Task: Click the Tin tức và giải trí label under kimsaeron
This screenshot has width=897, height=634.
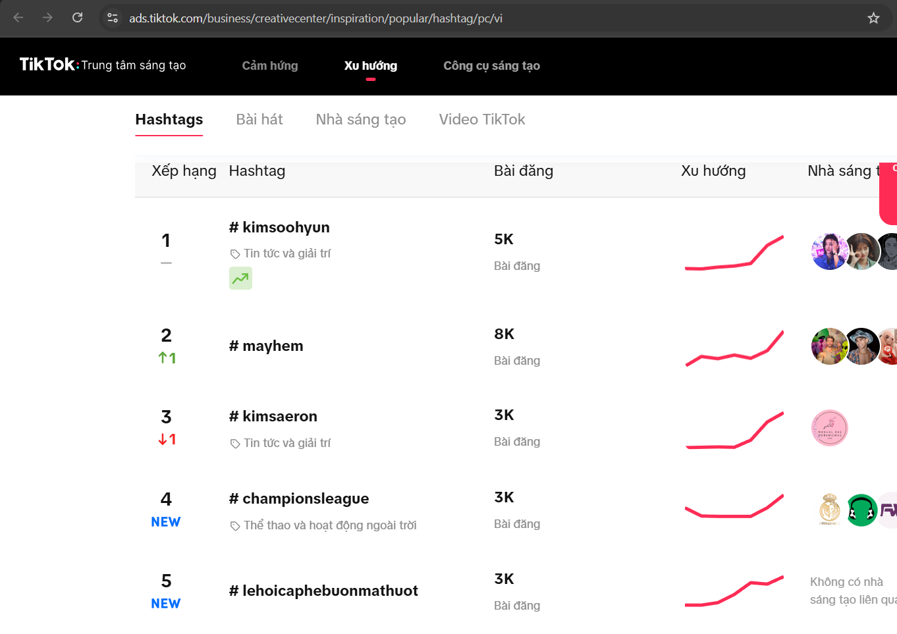Action: pos(287,443)
